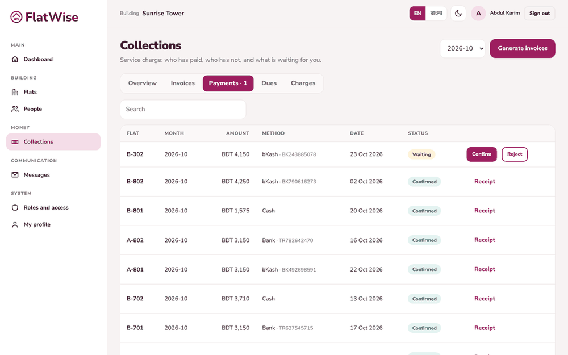Click the FLAT column header

(x=132, y=133)
